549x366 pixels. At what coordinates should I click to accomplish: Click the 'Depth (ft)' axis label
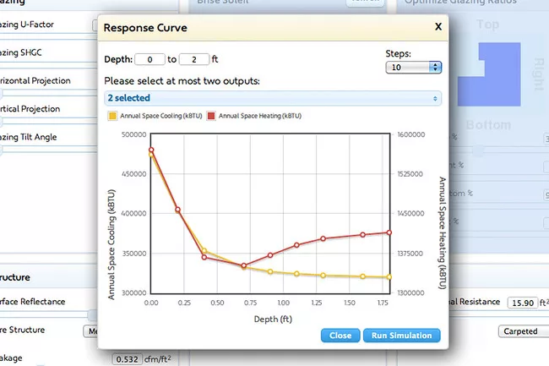tap(273, 319)
